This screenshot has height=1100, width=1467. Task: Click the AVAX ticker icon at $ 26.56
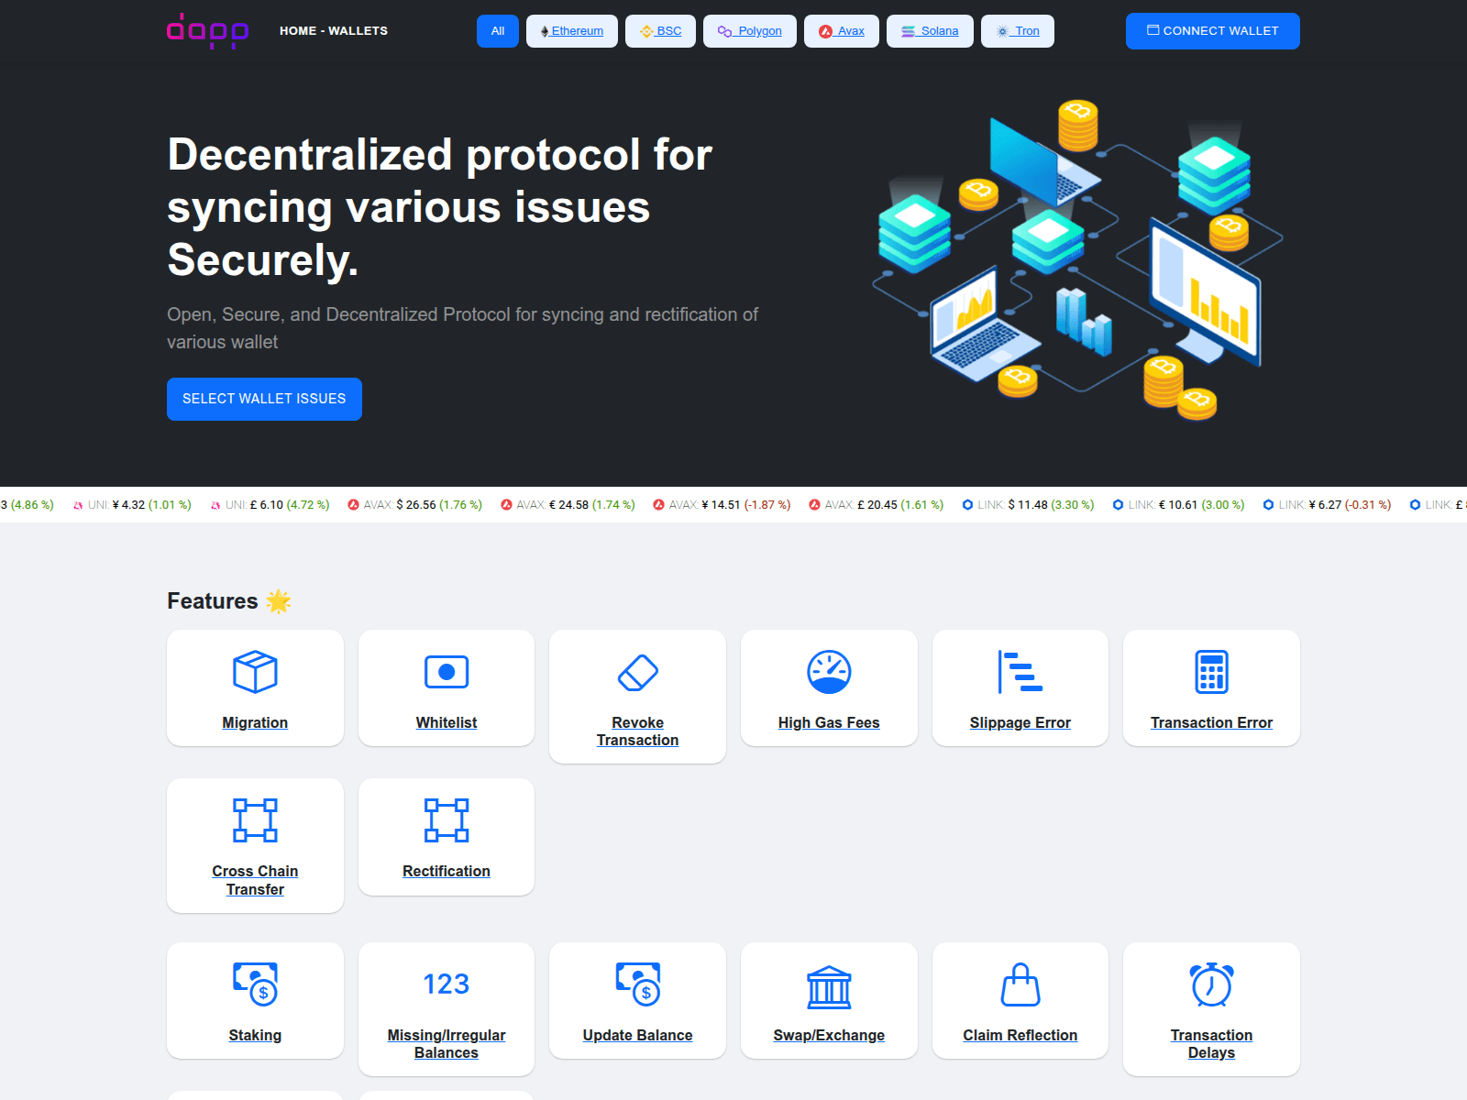353,505
